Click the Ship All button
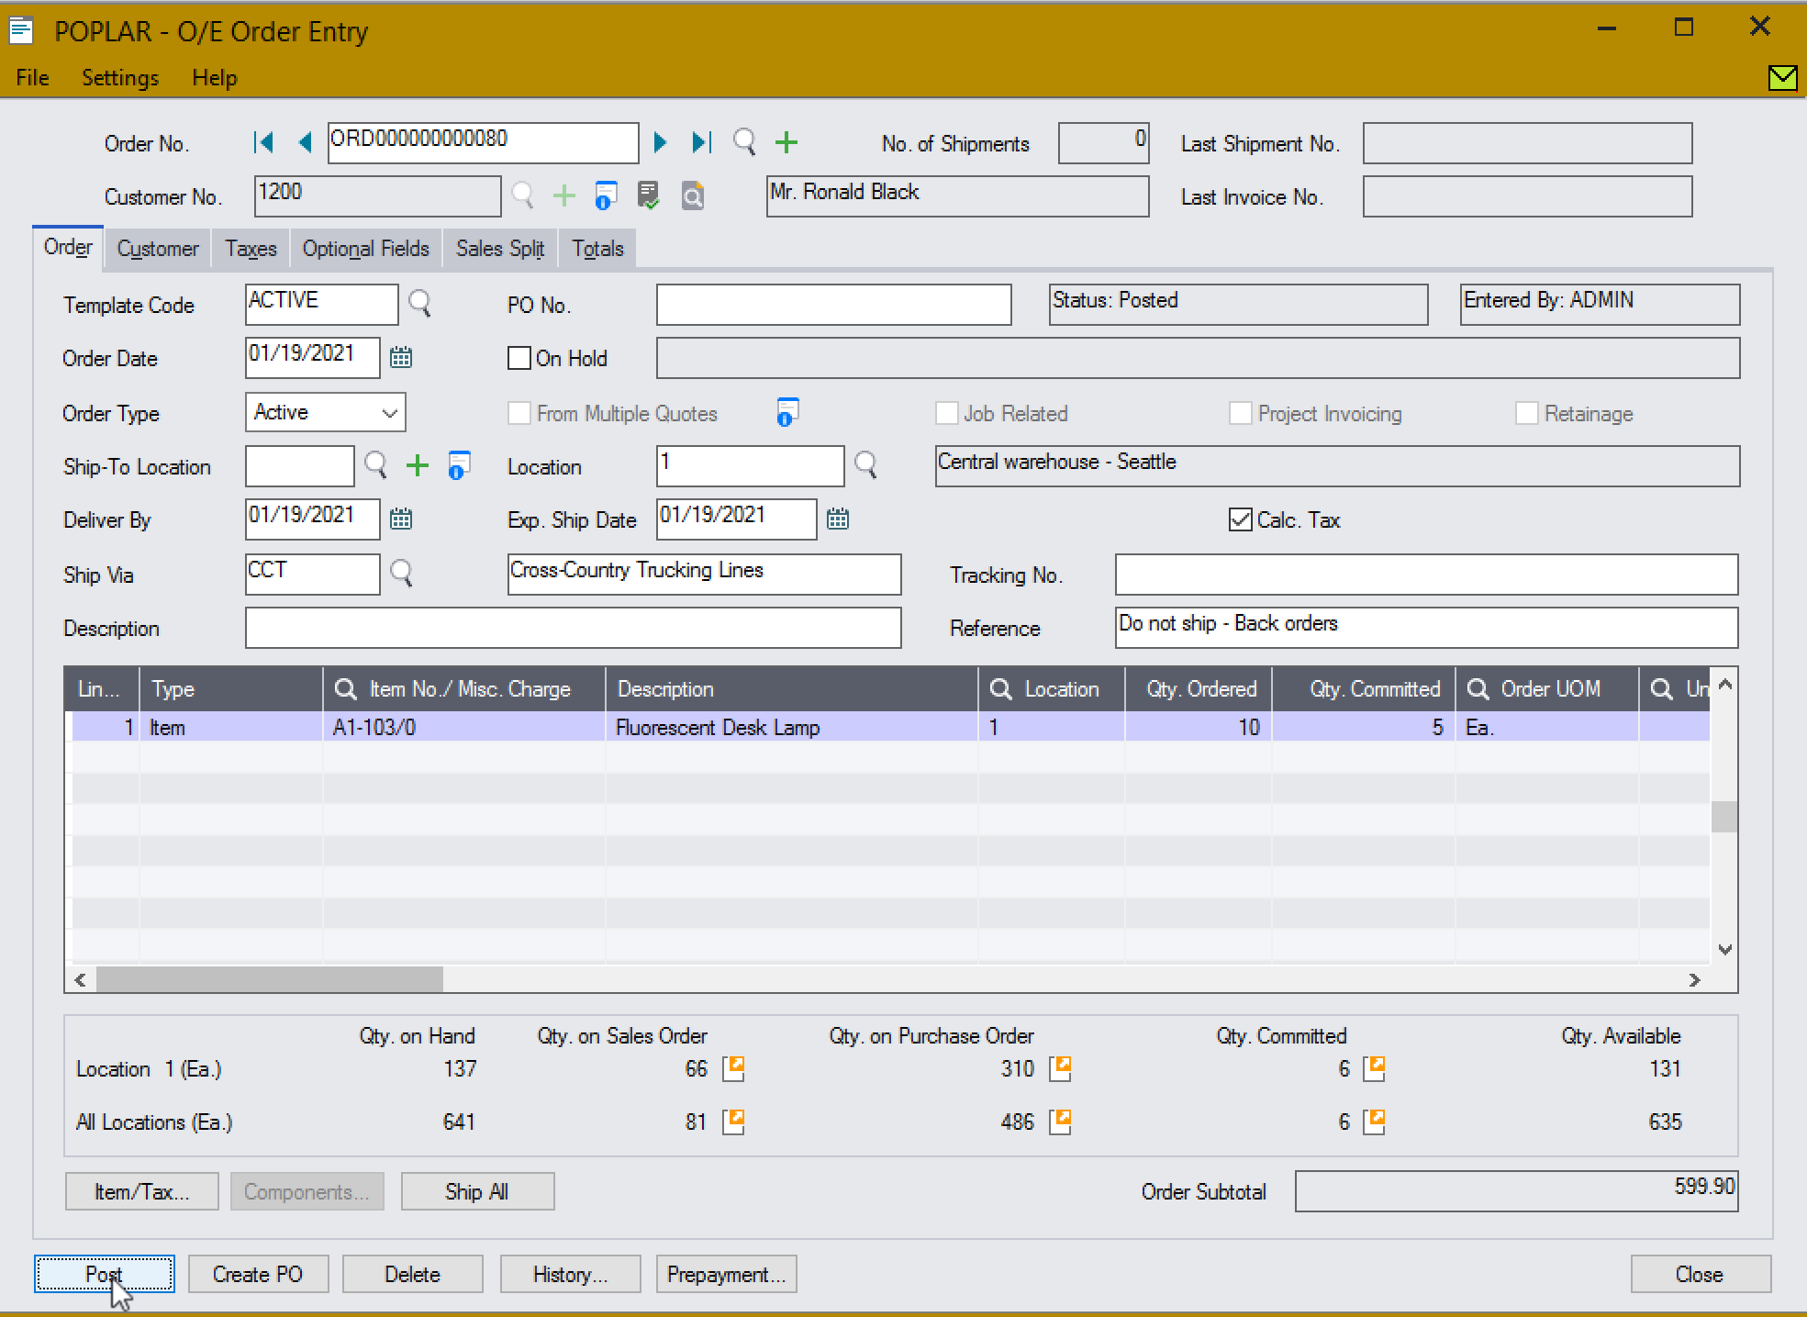The height and width of the screenshot is (1317, 1807). pyautogui.click(x=476, y=1191)
